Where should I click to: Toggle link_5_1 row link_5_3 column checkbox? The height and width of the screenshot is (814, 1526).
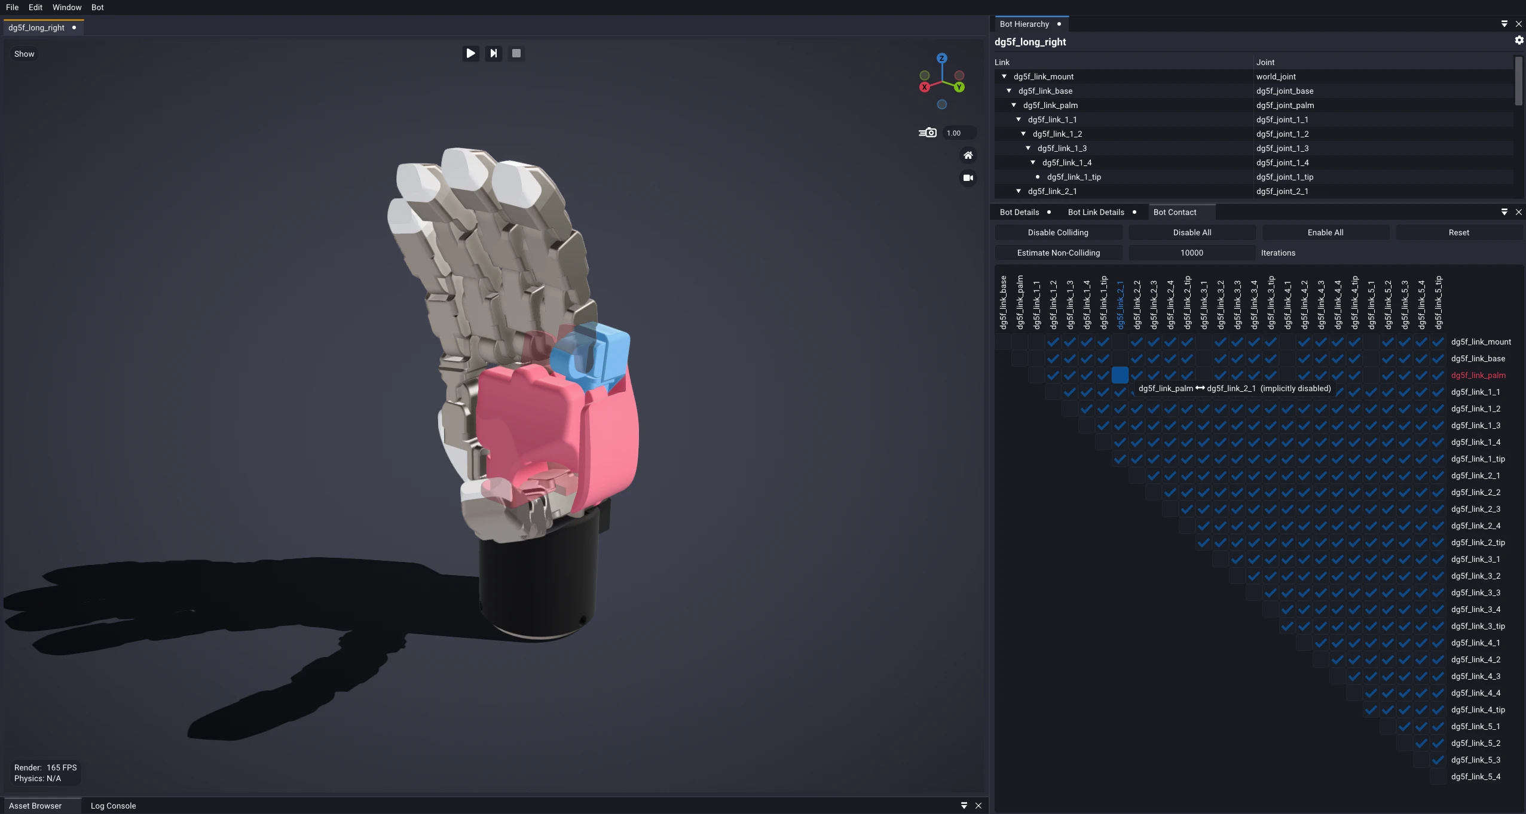point(1404,726)
